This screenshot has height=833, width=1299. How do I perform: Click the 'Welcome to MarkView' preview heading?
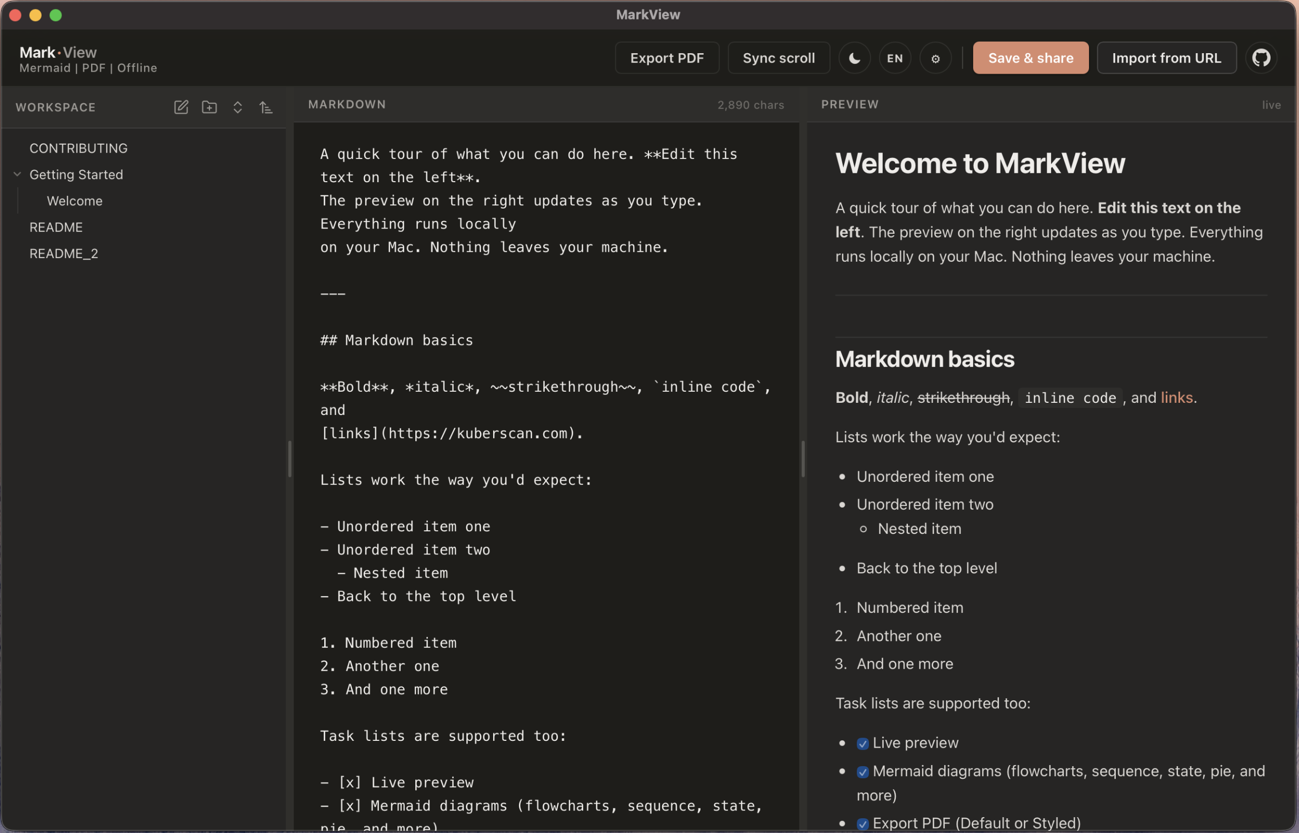980,163
